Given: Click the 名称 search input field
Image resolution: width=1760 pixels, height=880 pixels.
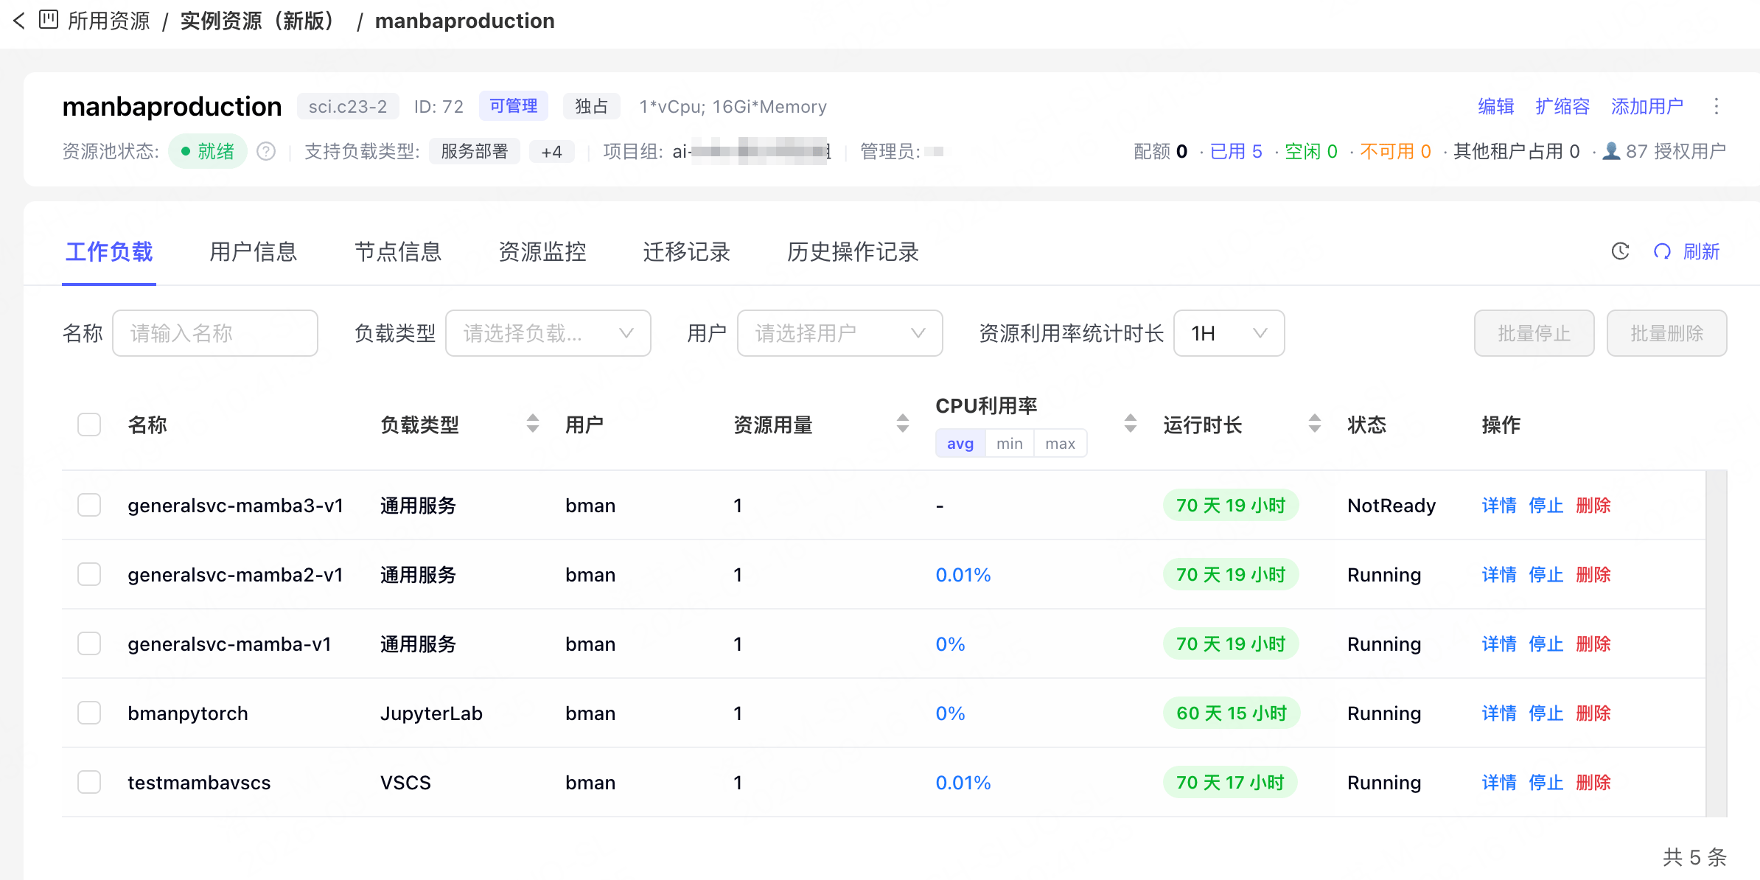Looking at the screenshot, I should point(215,333).
